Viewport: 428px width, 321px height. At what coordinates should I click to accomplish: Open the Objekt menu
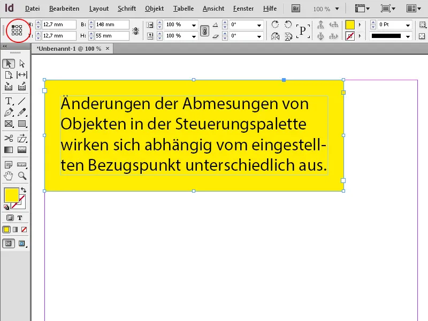pos(154,9)
